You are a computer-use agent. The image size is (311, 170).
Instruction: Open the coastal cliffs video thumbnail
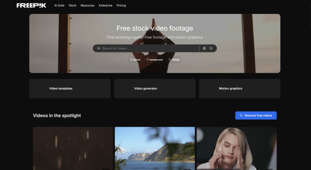pyautogui.click(x=155, y=148)
